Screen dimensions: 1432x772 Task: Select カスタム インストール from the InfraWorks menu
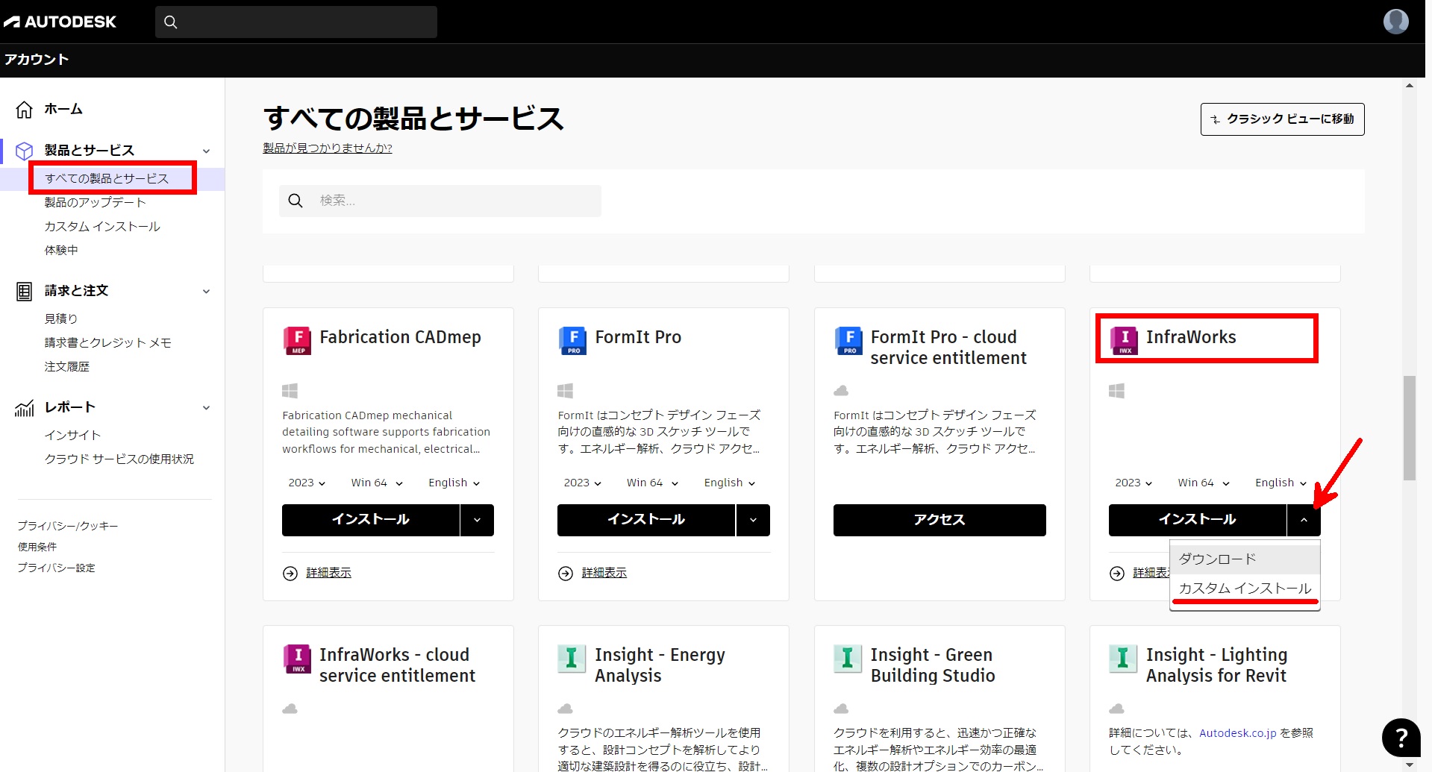1245,589
